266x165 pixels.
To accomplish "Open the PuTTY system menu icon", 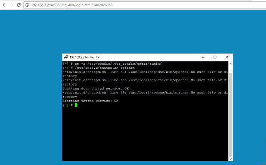I will click(x=66, y=57).
